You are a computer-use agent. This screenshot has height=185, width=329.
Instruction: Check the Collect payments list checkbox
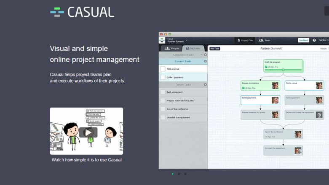[x=163, y=77]
